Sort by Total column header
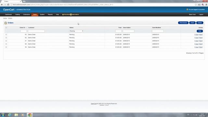Viewport: 208px width, 117px height. click(120, 28)
